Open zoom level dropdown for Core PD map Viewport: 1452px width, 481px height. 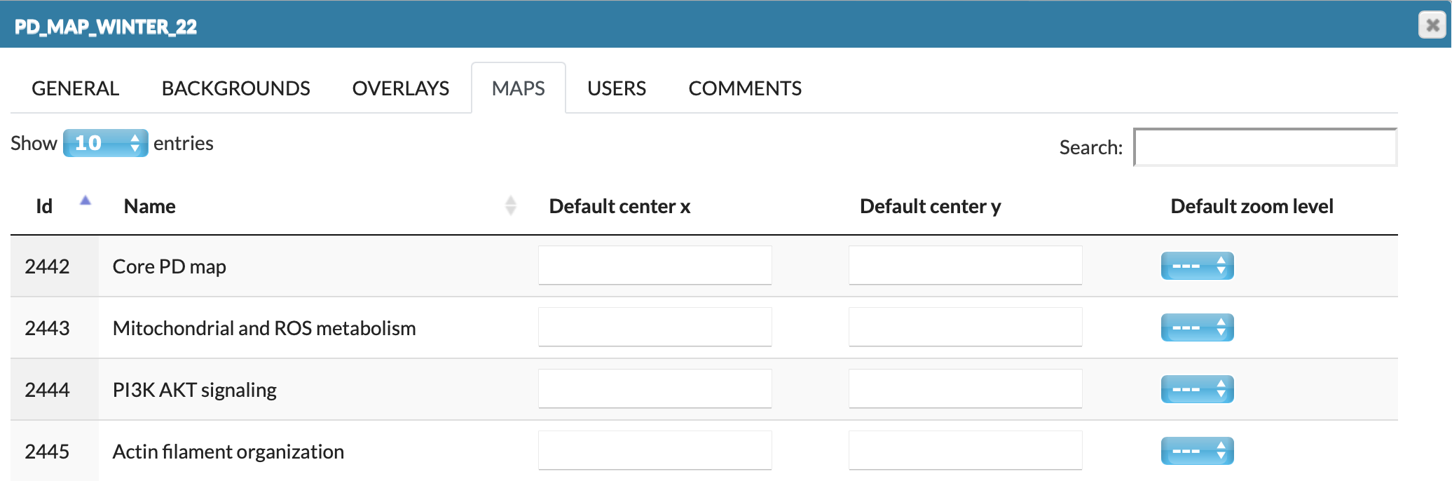pyautogui.click(x=1196, y=266)
